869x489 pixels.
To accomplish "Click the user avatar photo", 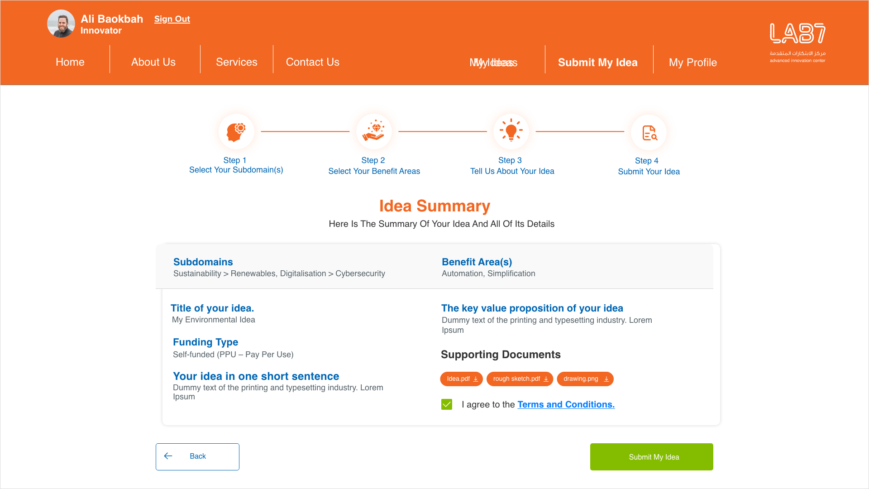I will pyautogui.click(x=61, y=24).
